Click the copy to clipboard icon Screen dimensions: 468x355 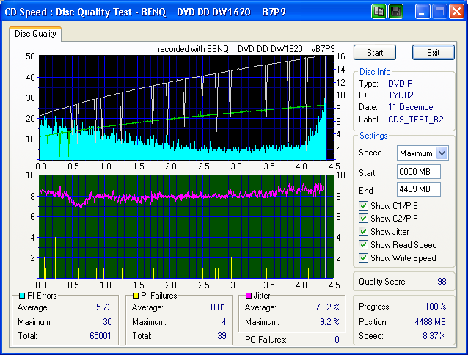[x=379, y=12]
